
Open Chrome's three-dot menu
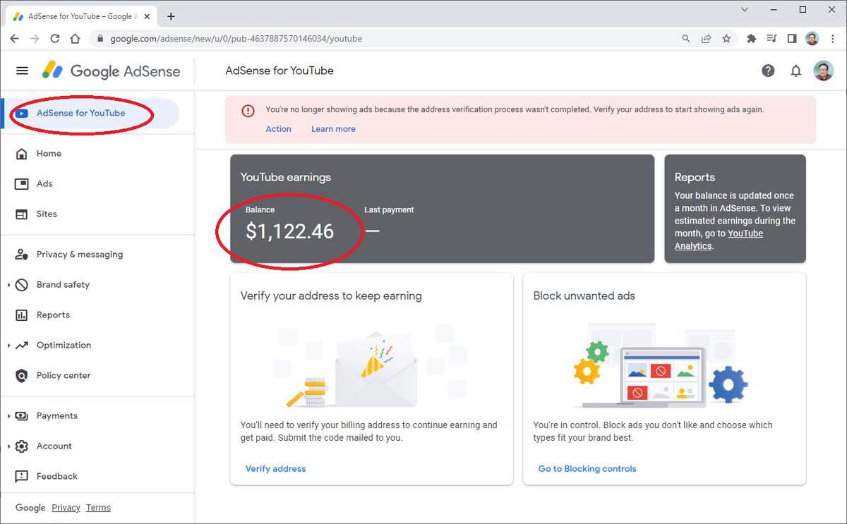coord(832,39)
